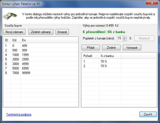The image size is (160, 123).
Task: Click the % z banku column header
Action: click(x=110, y=56)
